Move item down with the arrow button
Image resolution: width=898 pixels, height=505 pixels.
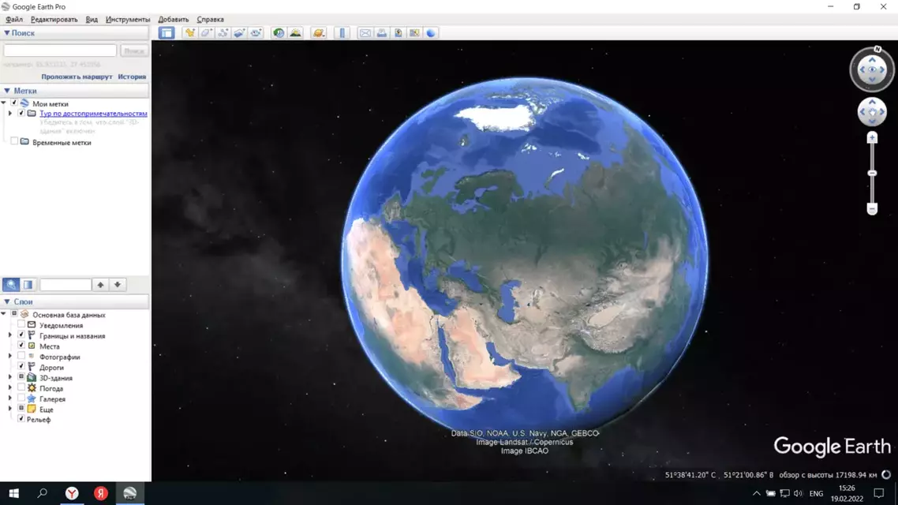(x=118, y=285)
